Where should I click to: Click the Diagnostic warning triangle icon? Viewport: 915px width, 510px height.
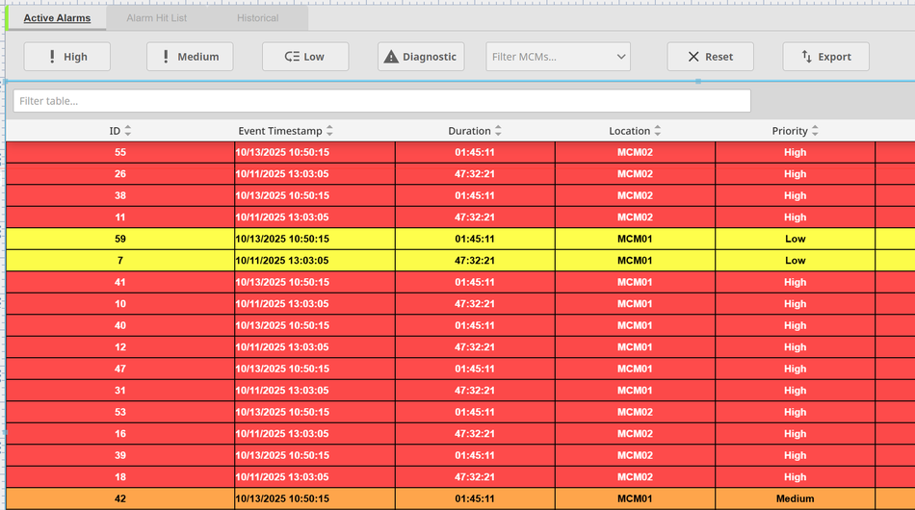coord(391,57)
